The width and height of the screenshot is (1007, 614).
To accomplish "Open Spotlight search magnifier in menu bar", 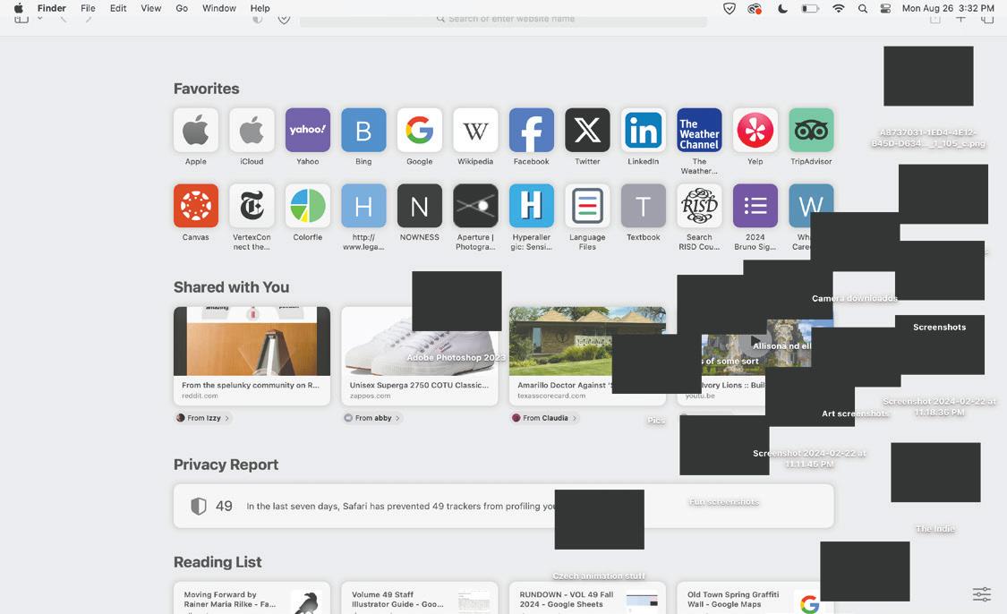I will pos(863,8).
